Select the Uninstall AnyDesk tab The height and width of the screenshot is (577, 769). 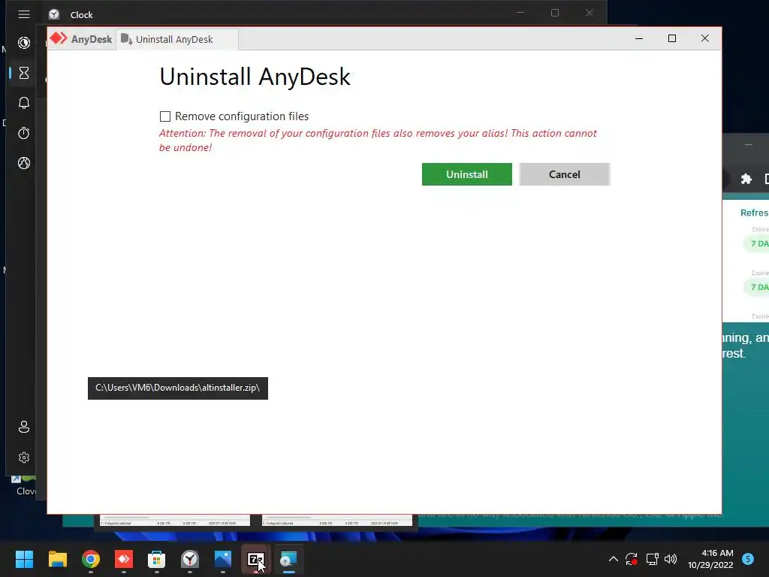176,39
